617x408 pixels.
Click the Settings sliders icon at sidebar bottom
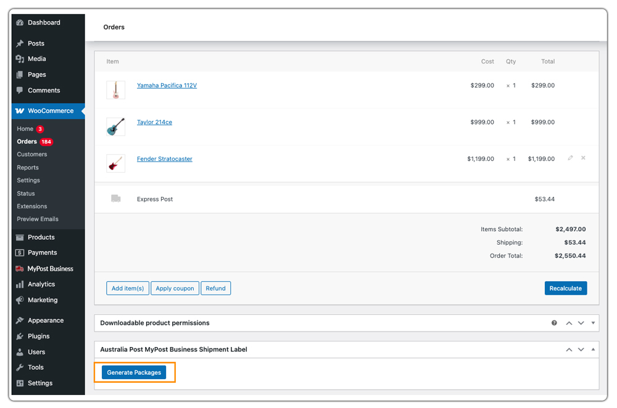pyautogui.click(x=20, y=383)
